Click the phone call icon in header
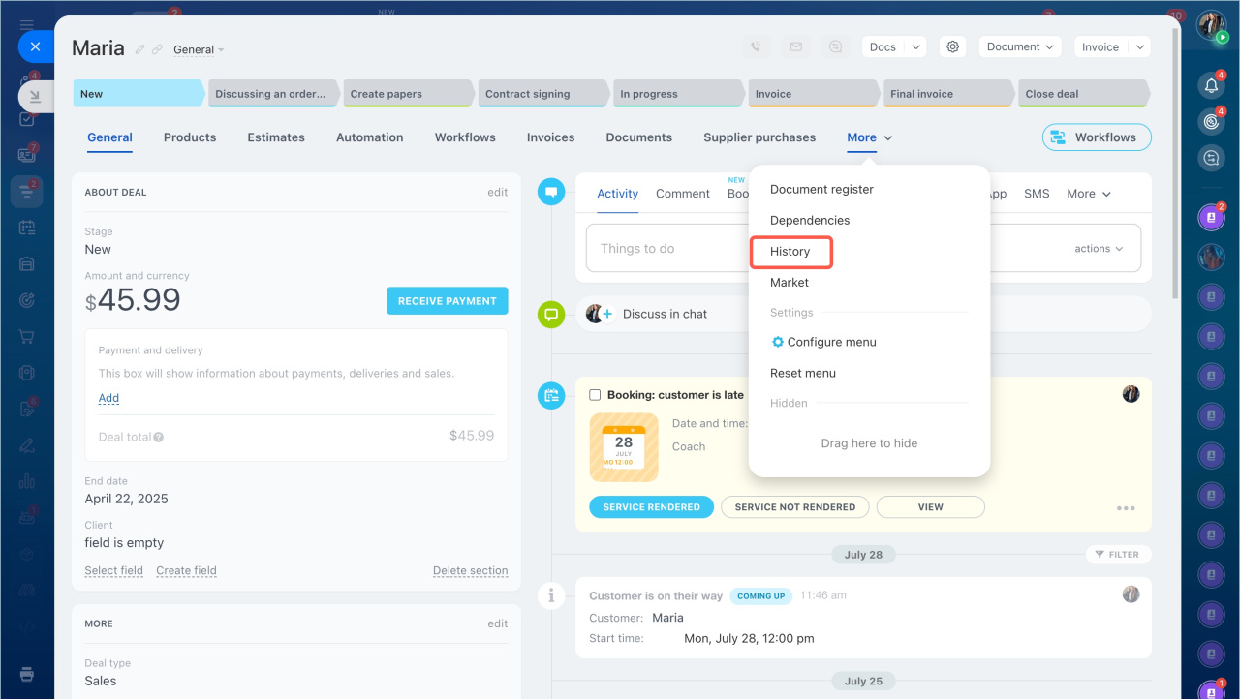 click(757, 46)
